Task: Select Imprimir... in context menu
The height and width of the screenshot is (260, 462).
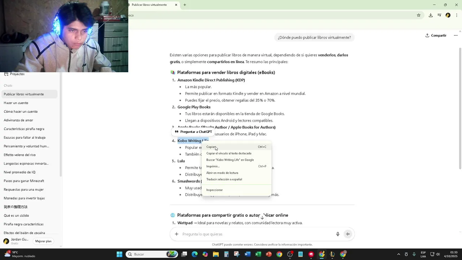Action: (x=236, y=166)
